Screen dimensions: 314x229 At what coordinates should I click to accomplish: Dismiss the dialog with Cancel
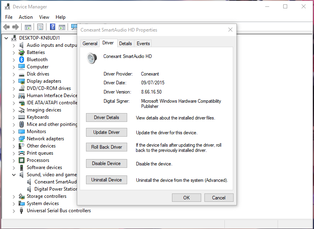click(x=219, y=197)
